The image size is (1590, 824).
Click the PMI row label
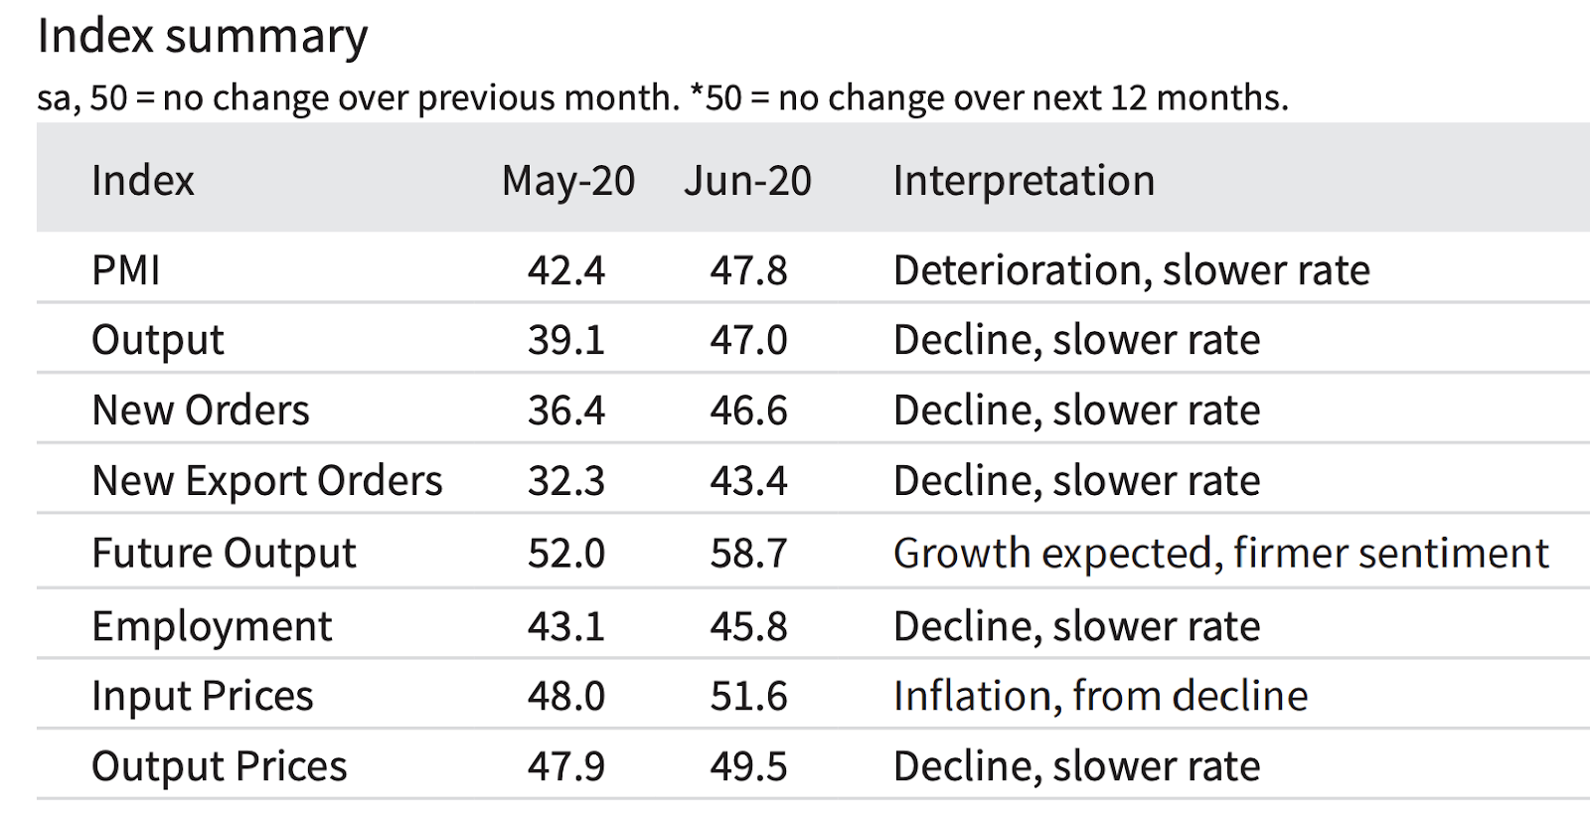[x=125, y=270]
